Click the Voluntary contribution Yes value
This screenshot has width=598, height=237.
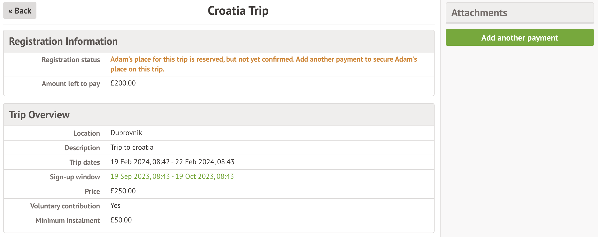coord(115,206)
